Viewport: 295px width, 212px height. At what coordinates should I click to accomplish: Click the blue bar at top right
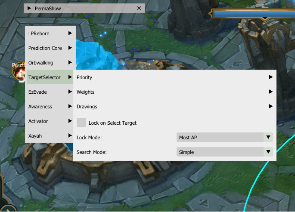[x=254, y=14]
